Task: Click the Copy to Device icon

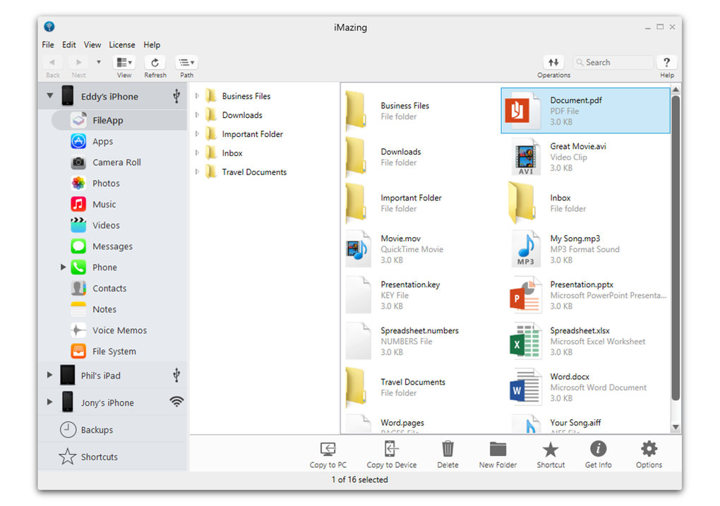Action: 391,449
